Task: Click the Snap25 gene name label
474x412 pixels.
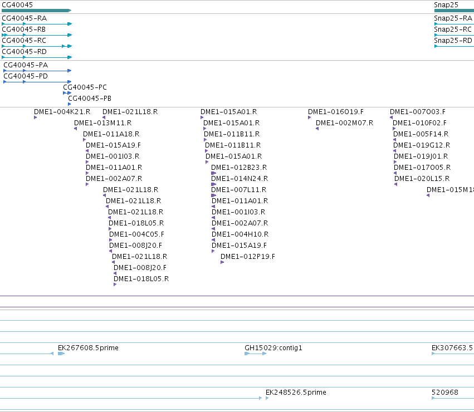Action: [x=446, y=5]
